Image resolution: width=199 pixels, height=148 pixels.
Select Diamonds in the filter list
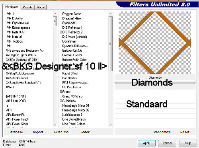pyautogui.click(x=69, y=23)
